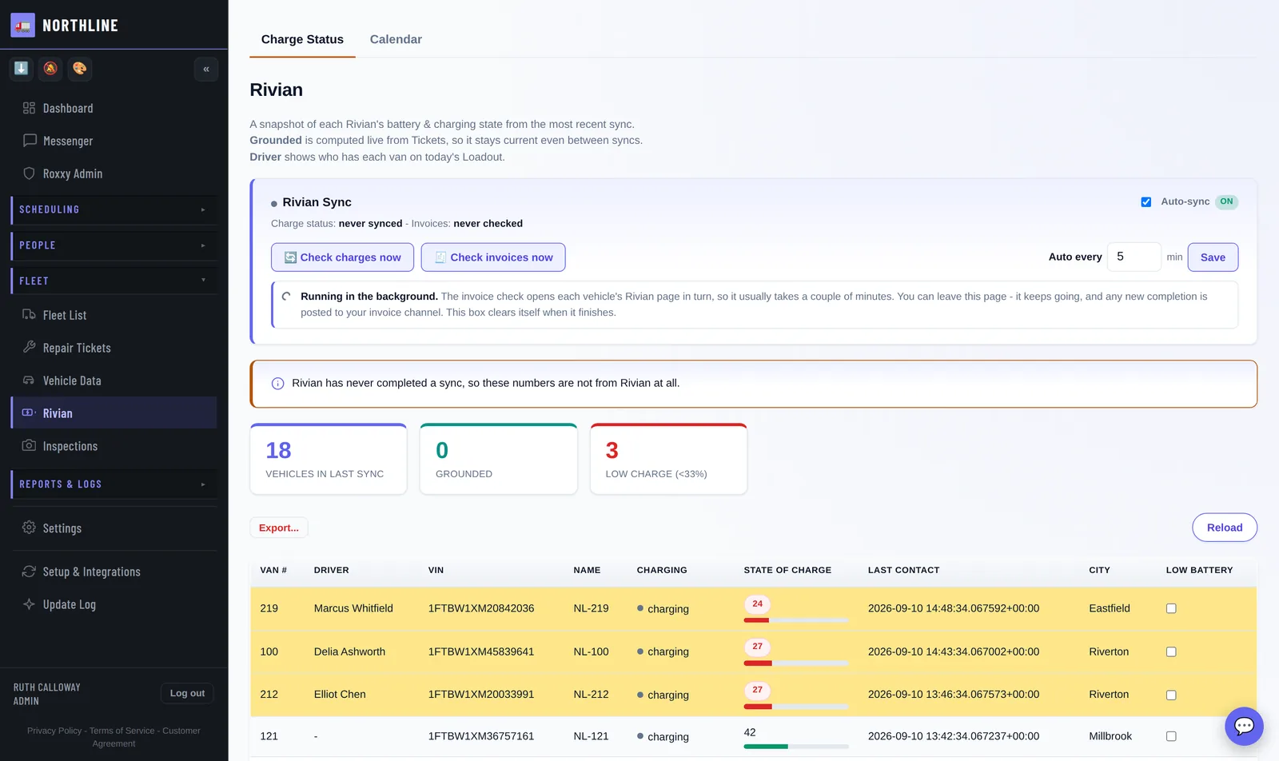Click the Dashboard grid icon
This screenshot has width=1279, height=761.
(29, 108)
